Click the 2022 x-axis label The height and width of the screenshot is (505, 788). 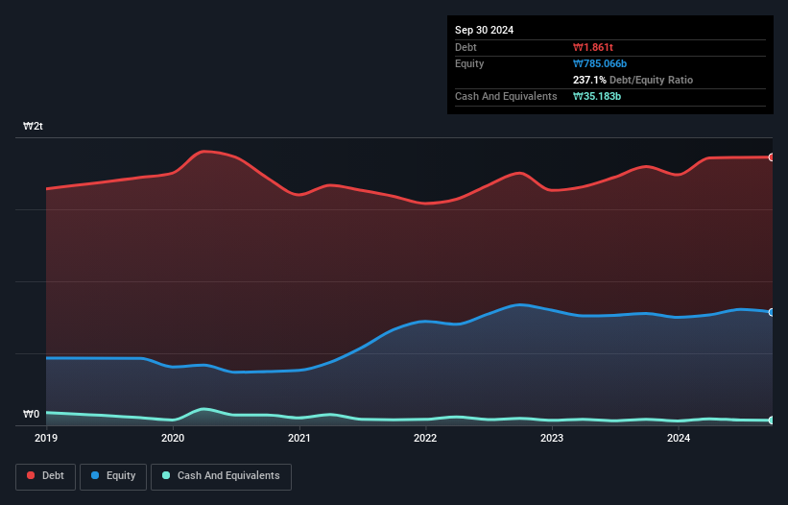tap(425, 438)
